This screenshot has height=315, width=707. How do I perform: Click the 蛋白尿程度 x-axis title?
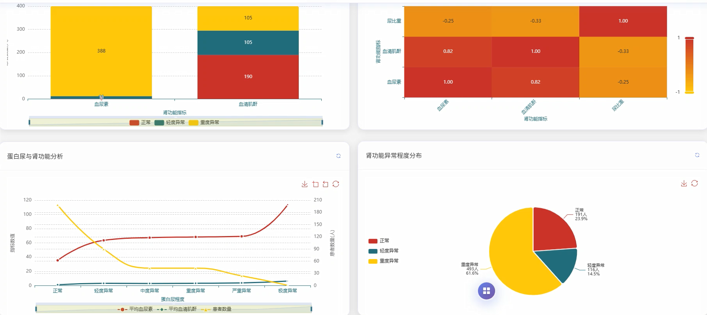pos(173,299)
